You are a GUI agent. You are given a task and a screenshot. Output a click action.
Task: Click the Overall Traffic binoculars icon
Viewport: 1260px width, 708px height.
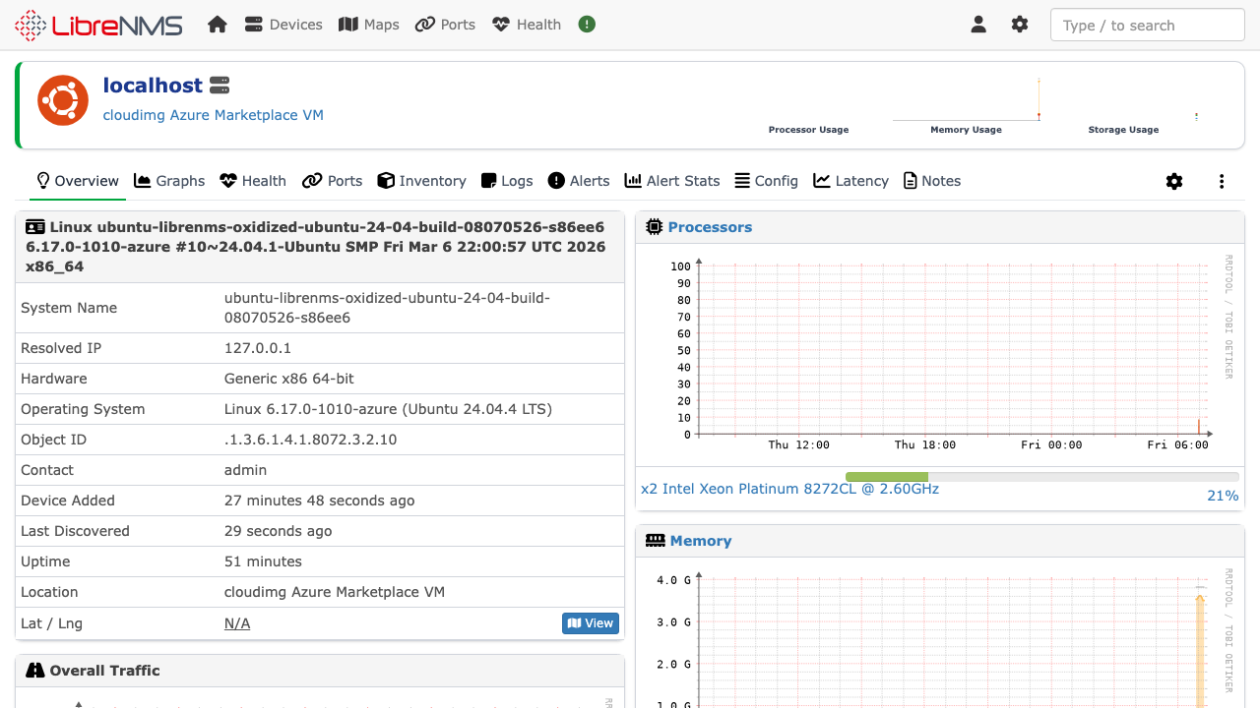pos(35,671)
